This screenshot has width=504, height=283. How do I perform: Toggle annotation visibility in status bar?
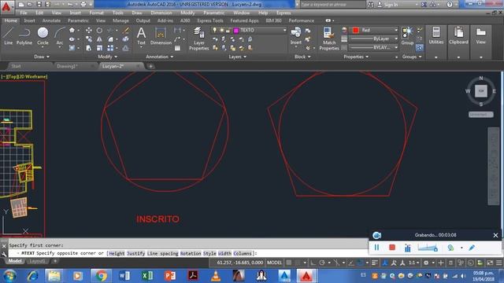point(385,263)
